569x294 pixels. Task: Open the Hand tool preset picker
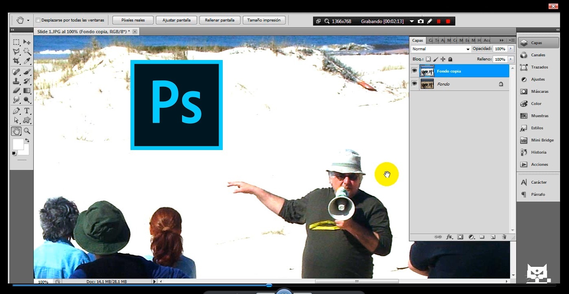(28, 20)
